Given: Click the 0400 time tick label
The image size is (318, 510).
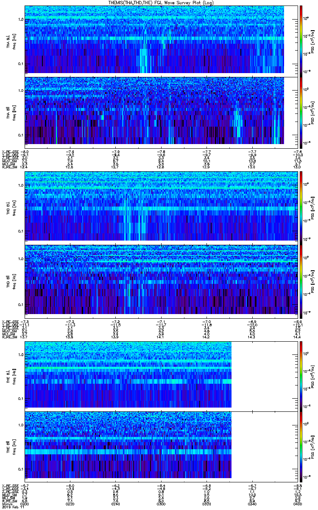Looking at the screenshot, I should 298,504.
